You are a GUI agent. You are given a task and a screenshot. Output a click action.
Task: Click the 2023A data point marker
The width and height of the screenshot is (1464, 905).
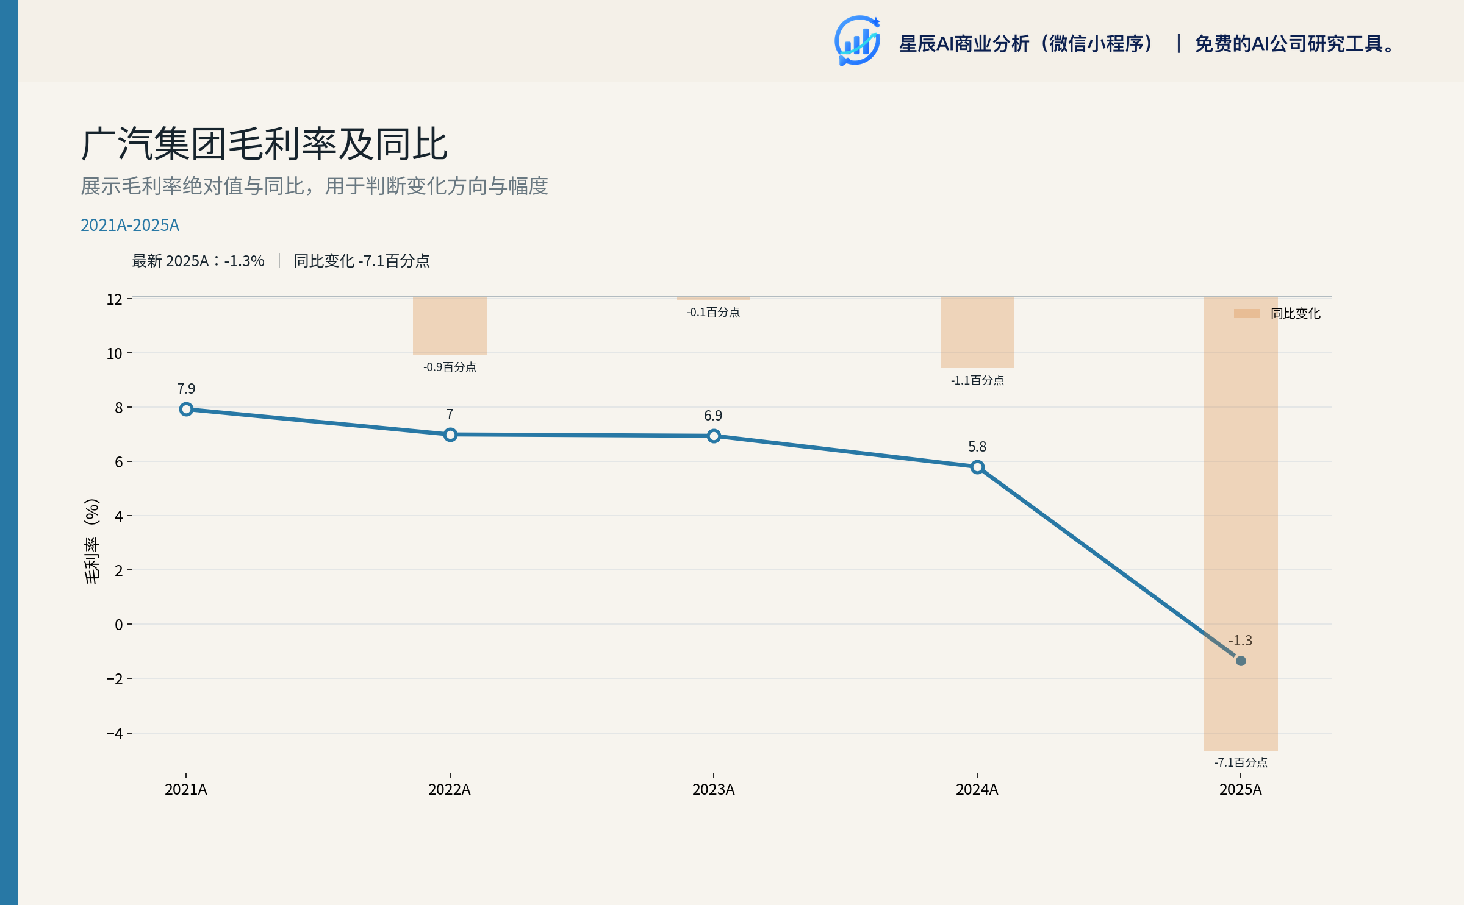[714, 436]
